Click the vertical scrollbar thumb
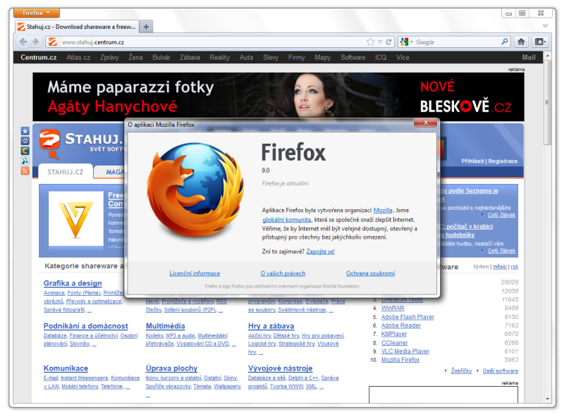The height and width of the screenshot is (417, 564). pyautogui.click(x=548, y=102)
